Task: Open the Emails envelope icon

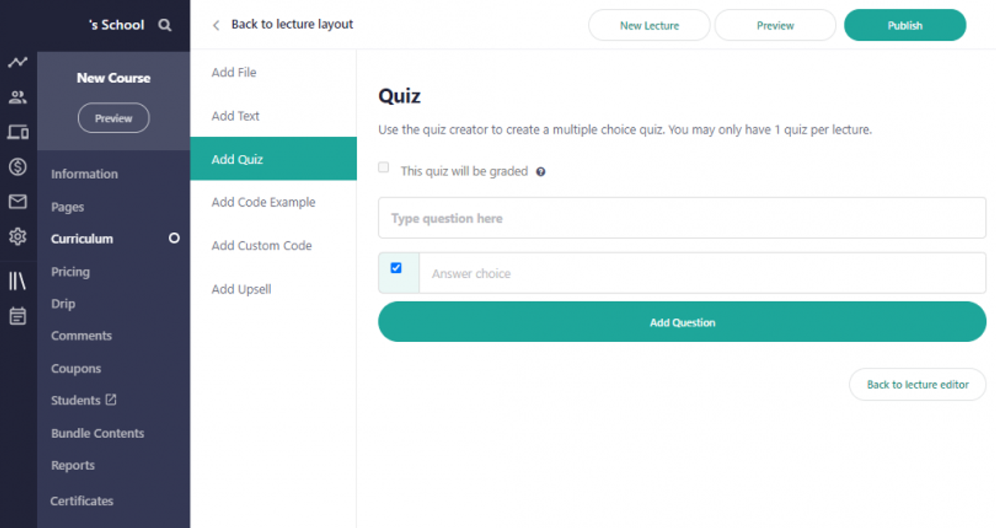Action: click(x=17, y=202)
